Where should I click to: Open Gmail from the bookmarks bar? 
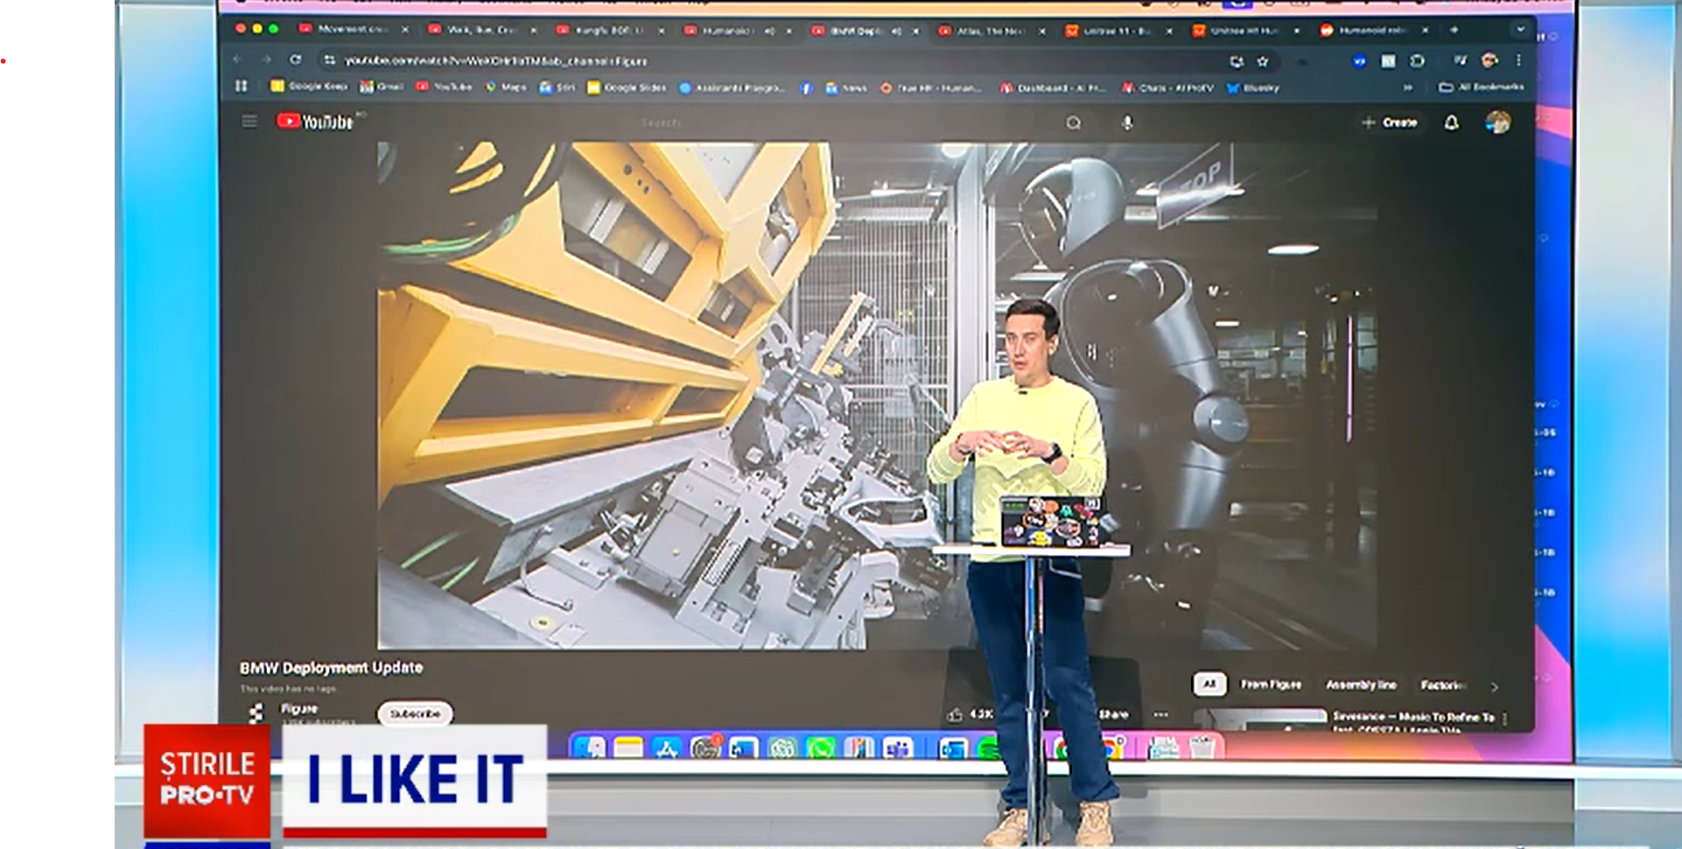pos(382,88)
